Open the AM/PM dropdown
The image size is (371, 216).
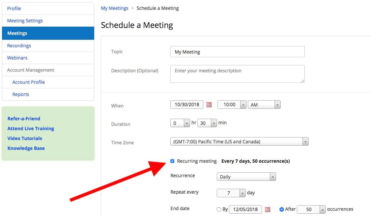pyautogui.click(x=264, y=105)
